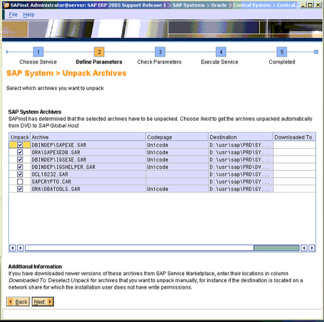Uncheck Unpack for DBINDEP\IGSHELPER.SAR
Image resolution: width=324 pixels, height=322 pixels.
click(x=20, y=167)
